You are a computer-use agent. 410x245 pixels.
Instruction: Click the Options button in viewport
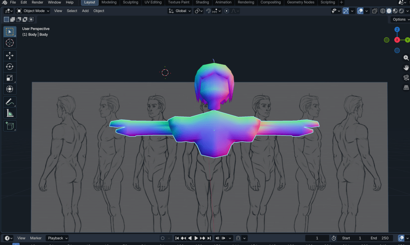[400, 19]
